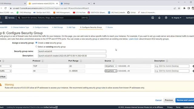Click the Security group name field
The height and width of the screenshot is (109, 194).
[72, 51]
